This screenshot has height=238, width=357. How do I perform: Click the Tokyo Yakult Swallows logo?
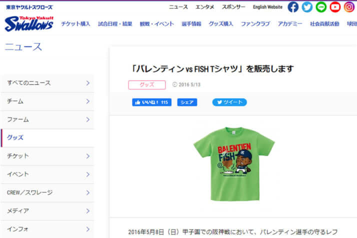[x=29, y=23]
